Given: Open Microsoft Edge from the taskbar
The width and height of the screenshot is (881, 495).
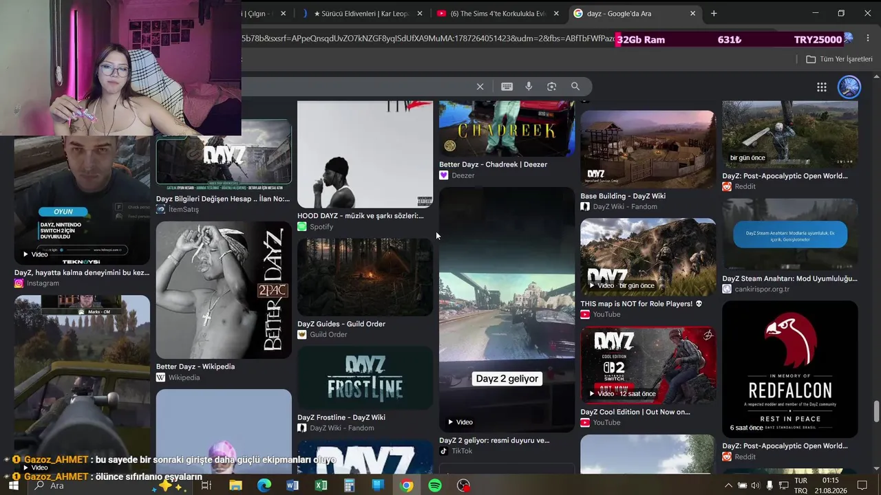Looking at the screenshot, I should point(264,485).
